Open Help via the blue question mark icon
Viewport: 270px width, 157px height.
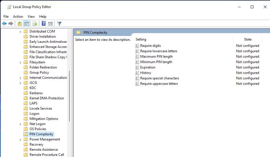click(x=44, y=24)
